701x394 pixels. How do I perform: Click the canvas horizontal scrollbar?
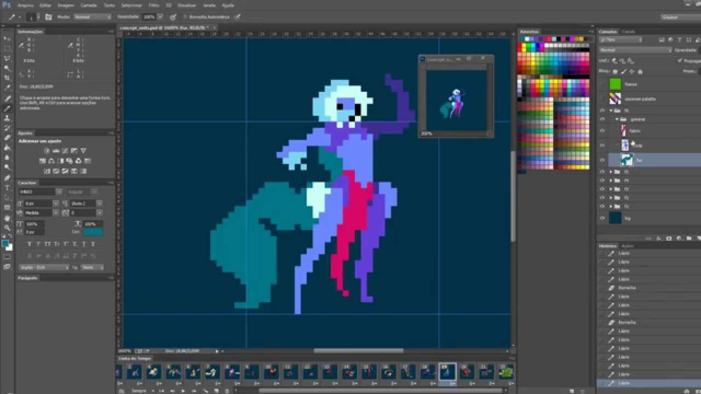[358, 351]
